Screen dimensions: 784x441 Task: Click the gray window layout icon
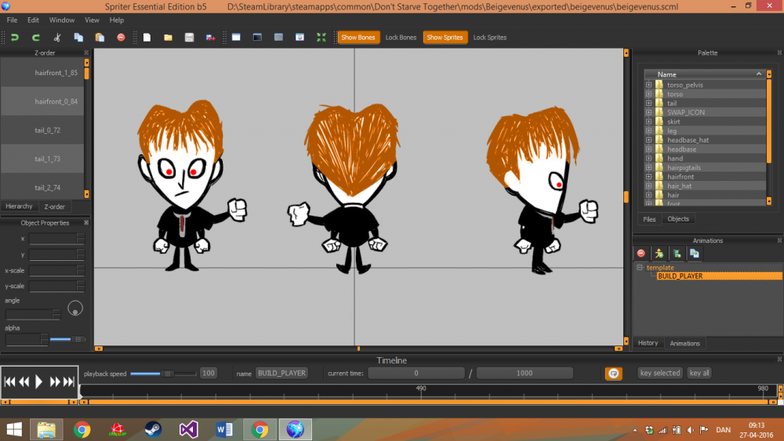(x=278, y=38)
